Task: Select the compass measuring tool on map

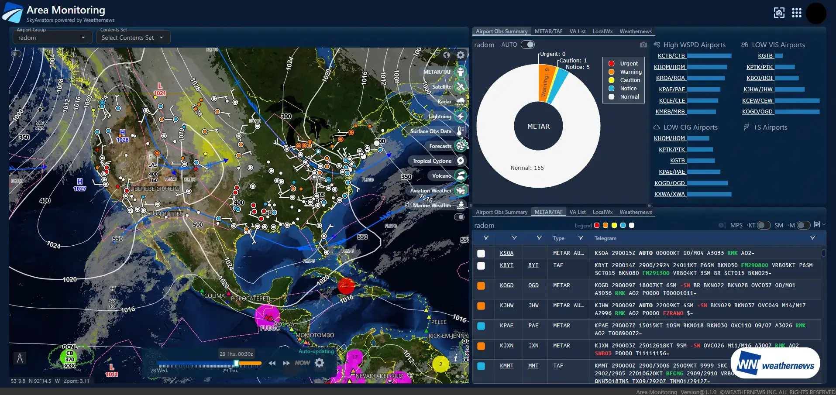Action: (20, 358)
